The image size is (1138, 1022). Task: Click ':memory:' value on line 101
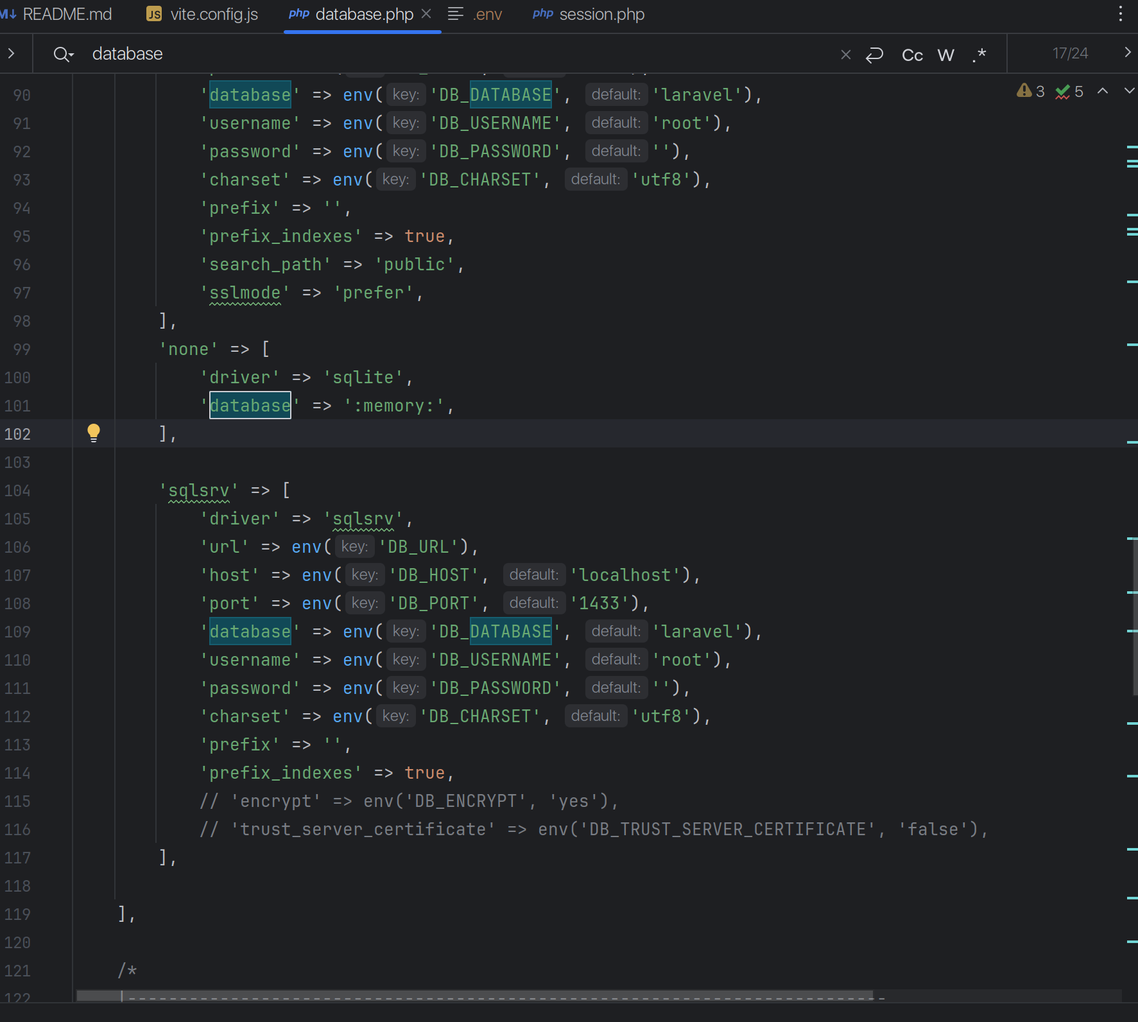[x=394, y=406]
